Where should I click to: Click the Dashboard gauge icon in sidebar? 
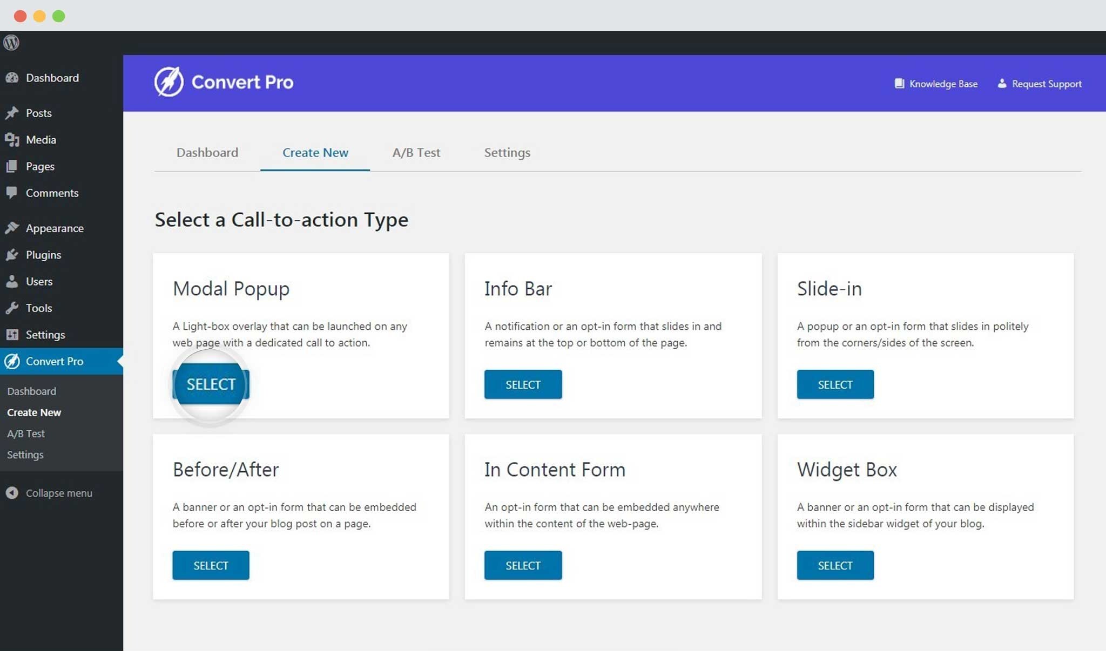(12, 78)
